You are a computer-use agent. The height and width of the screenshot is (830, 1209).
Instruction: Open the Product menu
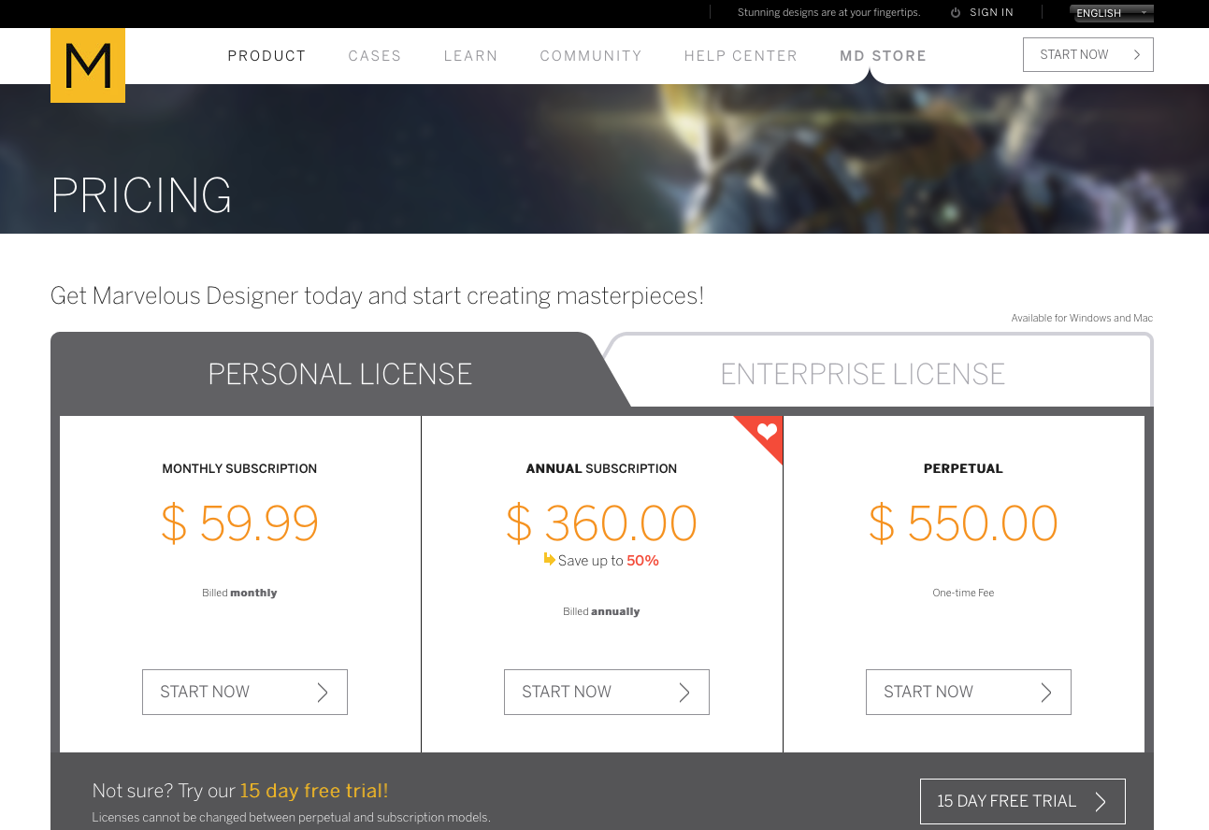pyautogui.click(x=267, y=56)
